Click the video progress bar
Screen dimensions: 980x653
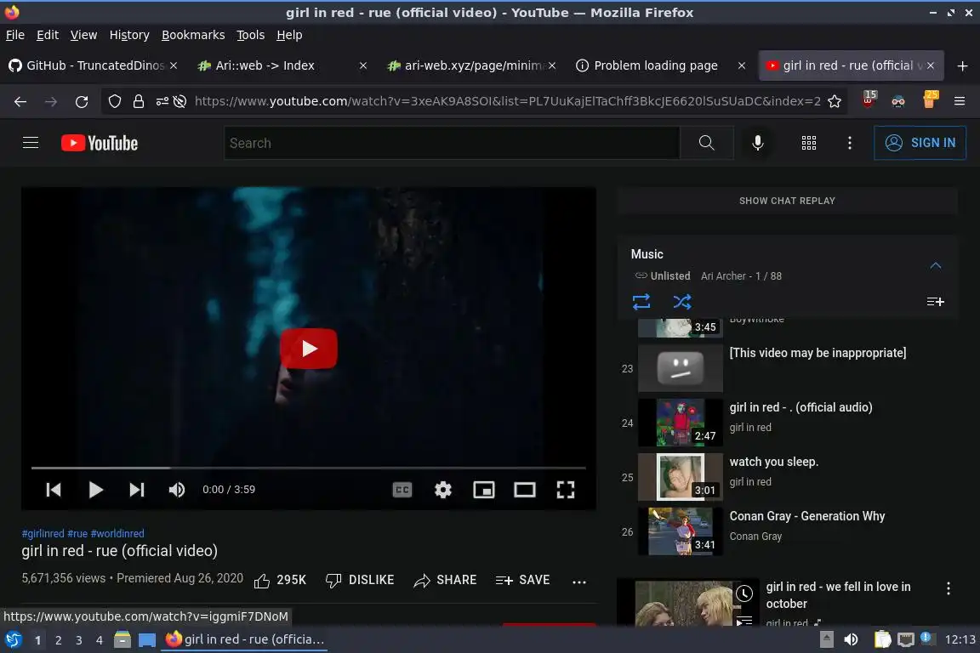point(309,468)
